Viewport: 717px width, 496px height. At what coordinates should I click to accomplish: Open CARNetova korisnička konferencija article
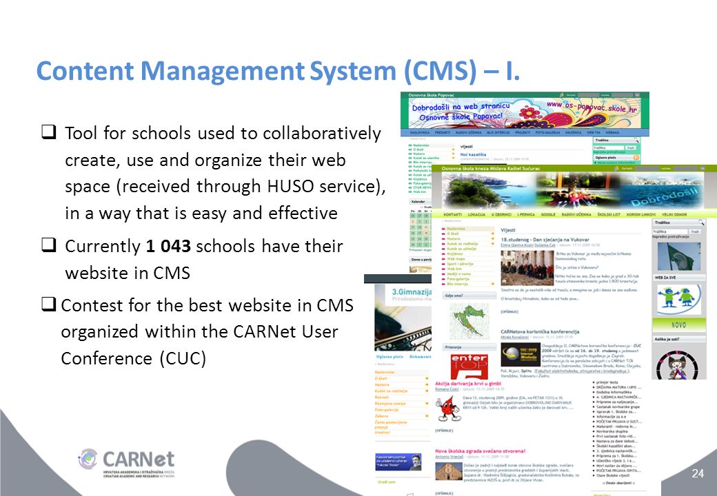coord(540,331)
